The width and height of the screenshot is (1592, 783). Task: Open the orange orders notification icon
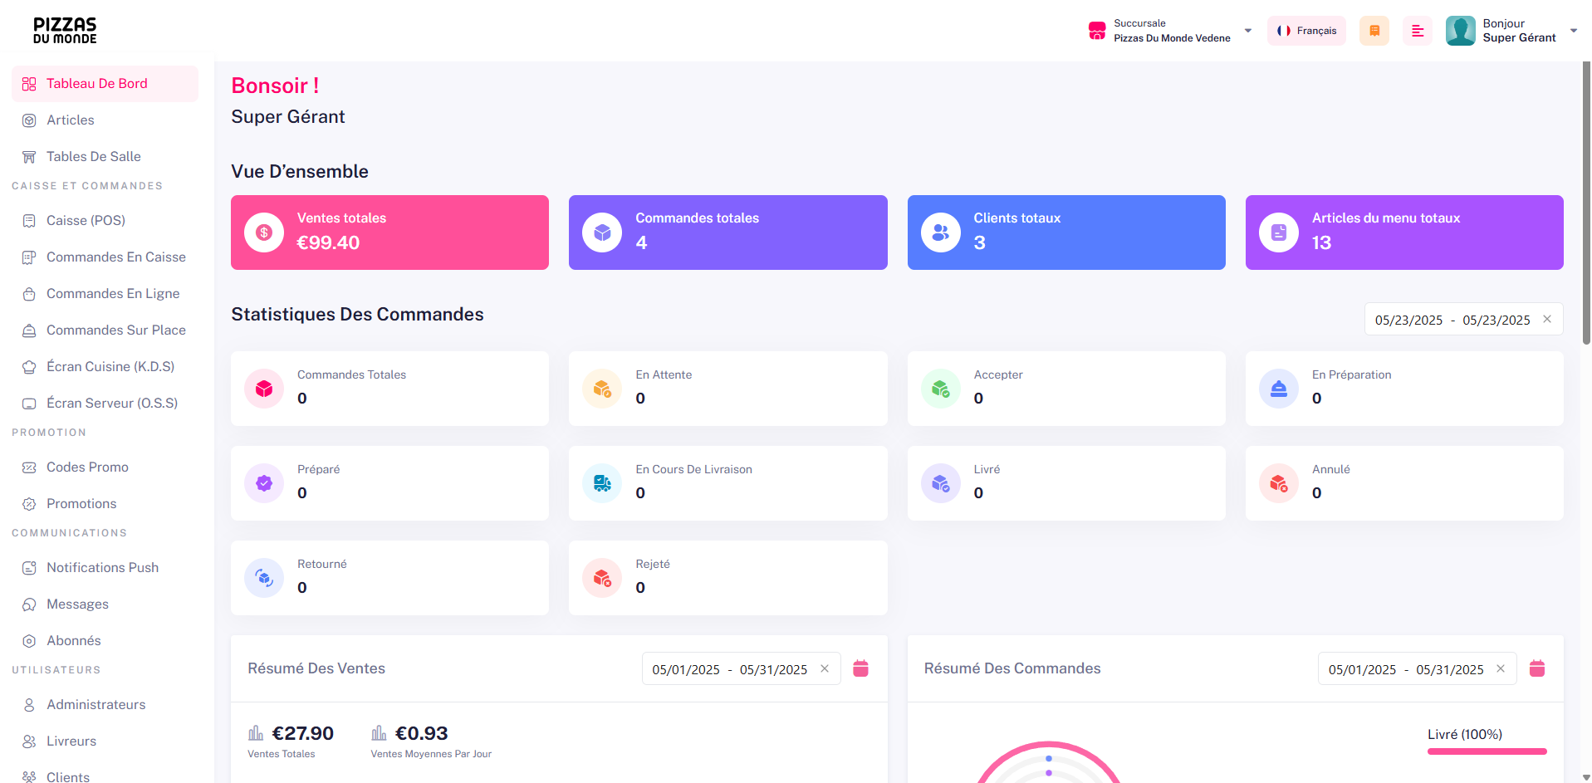[x=1374, y=31]
